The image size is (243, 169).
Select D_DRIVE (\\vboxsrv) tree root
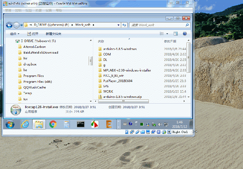(36, 41)
